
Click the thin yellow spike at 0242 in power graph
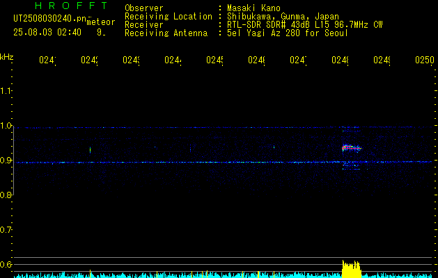click(x=90, y=274)
